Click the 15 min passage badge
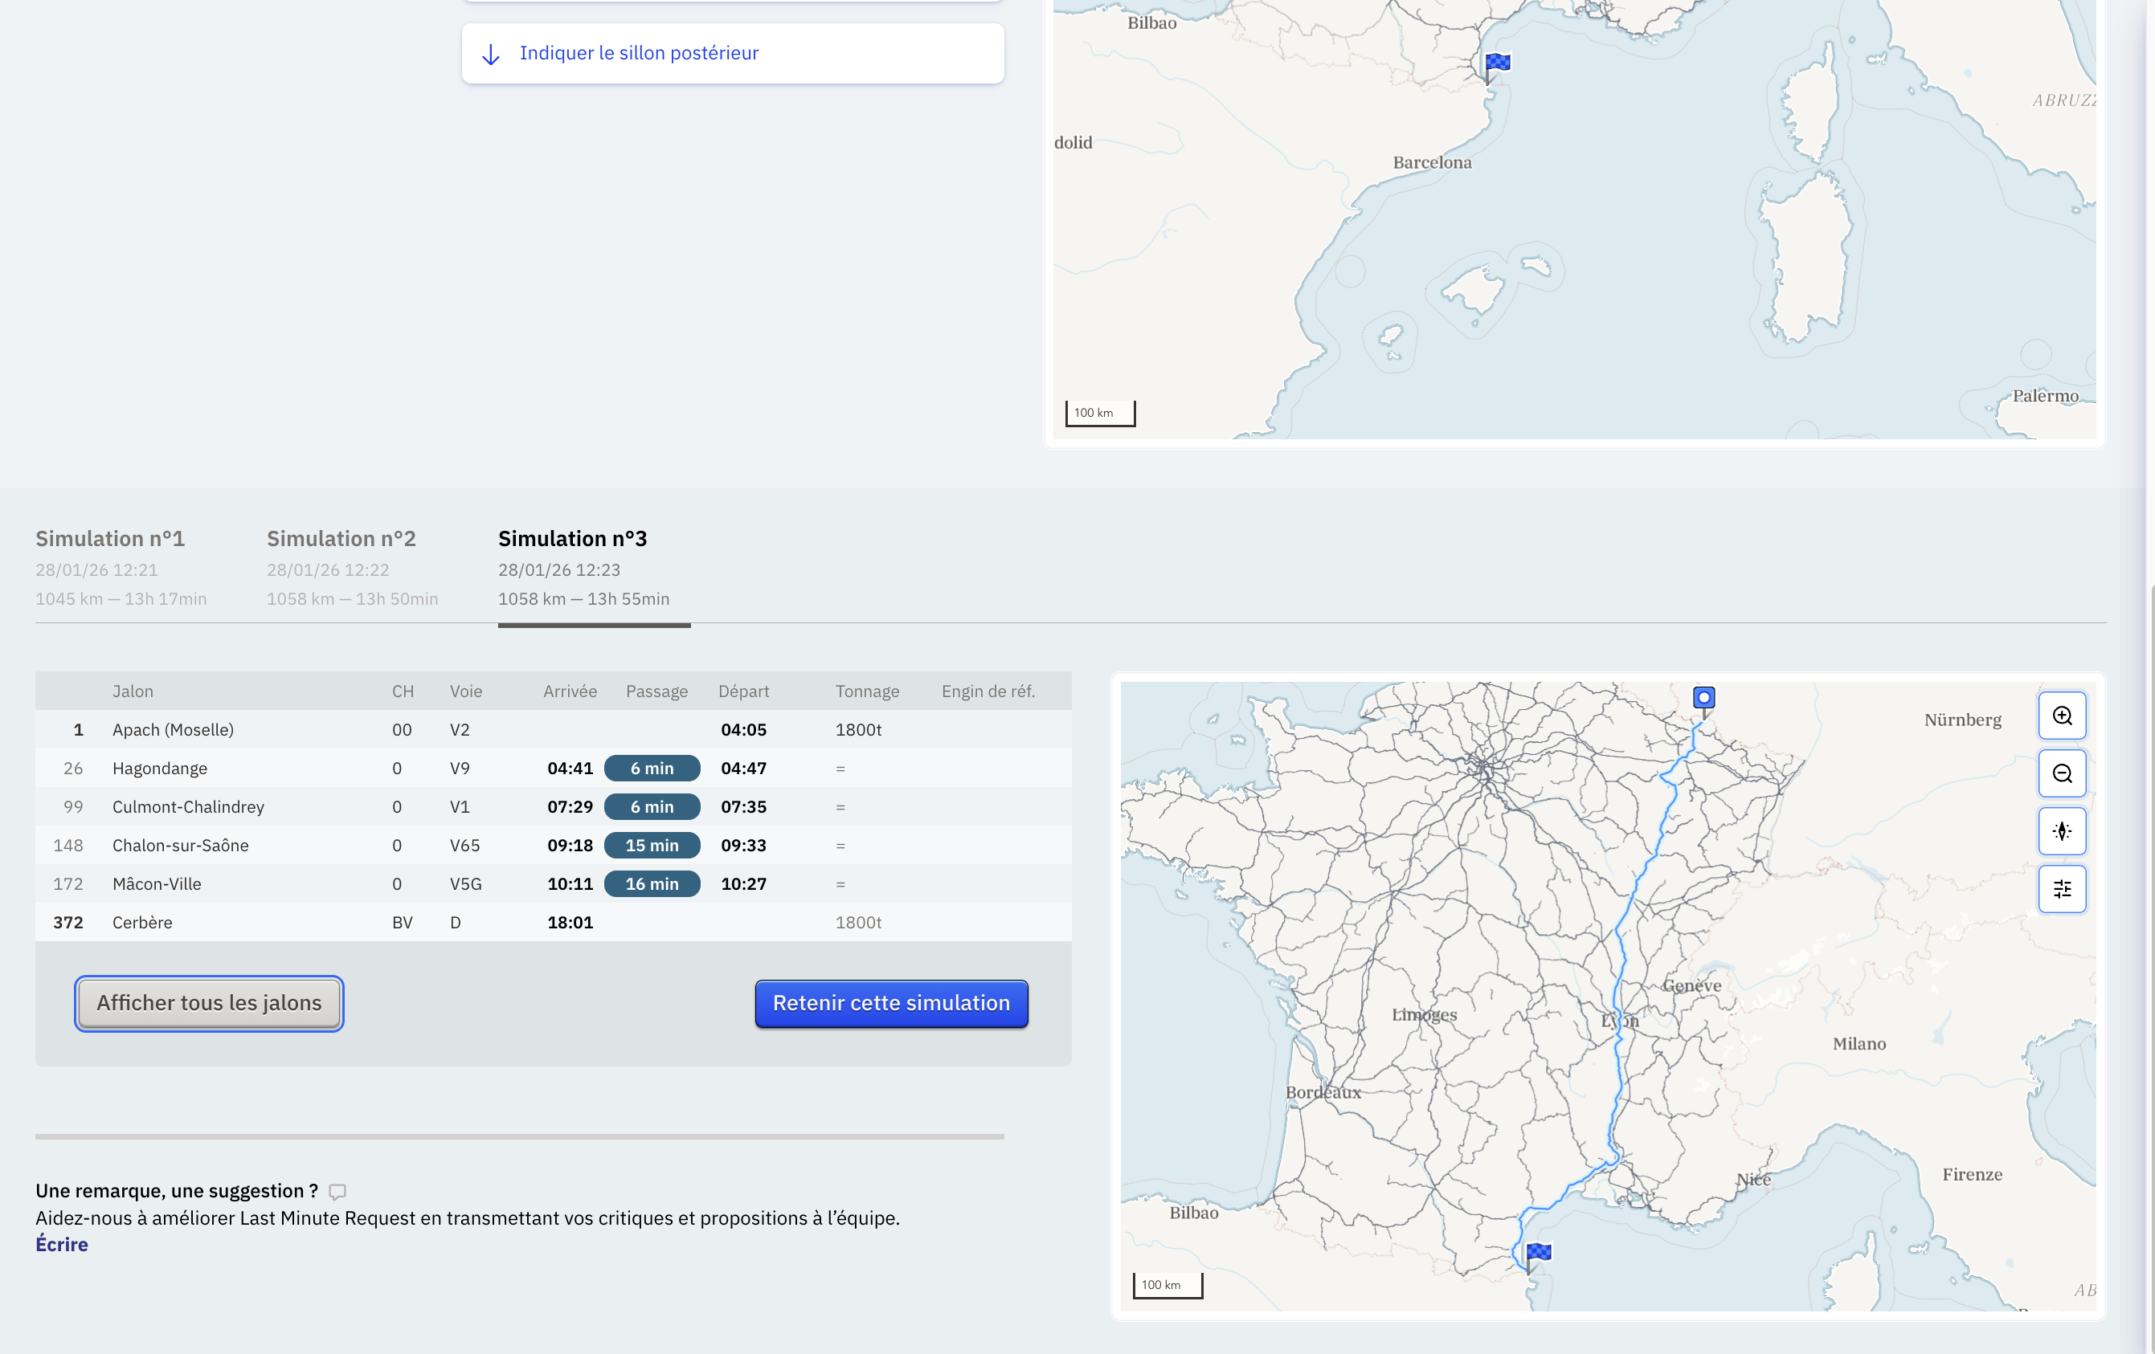The width and height of the screenshot is (2155, 1354). pyautogui.click(x=652, y=845)
